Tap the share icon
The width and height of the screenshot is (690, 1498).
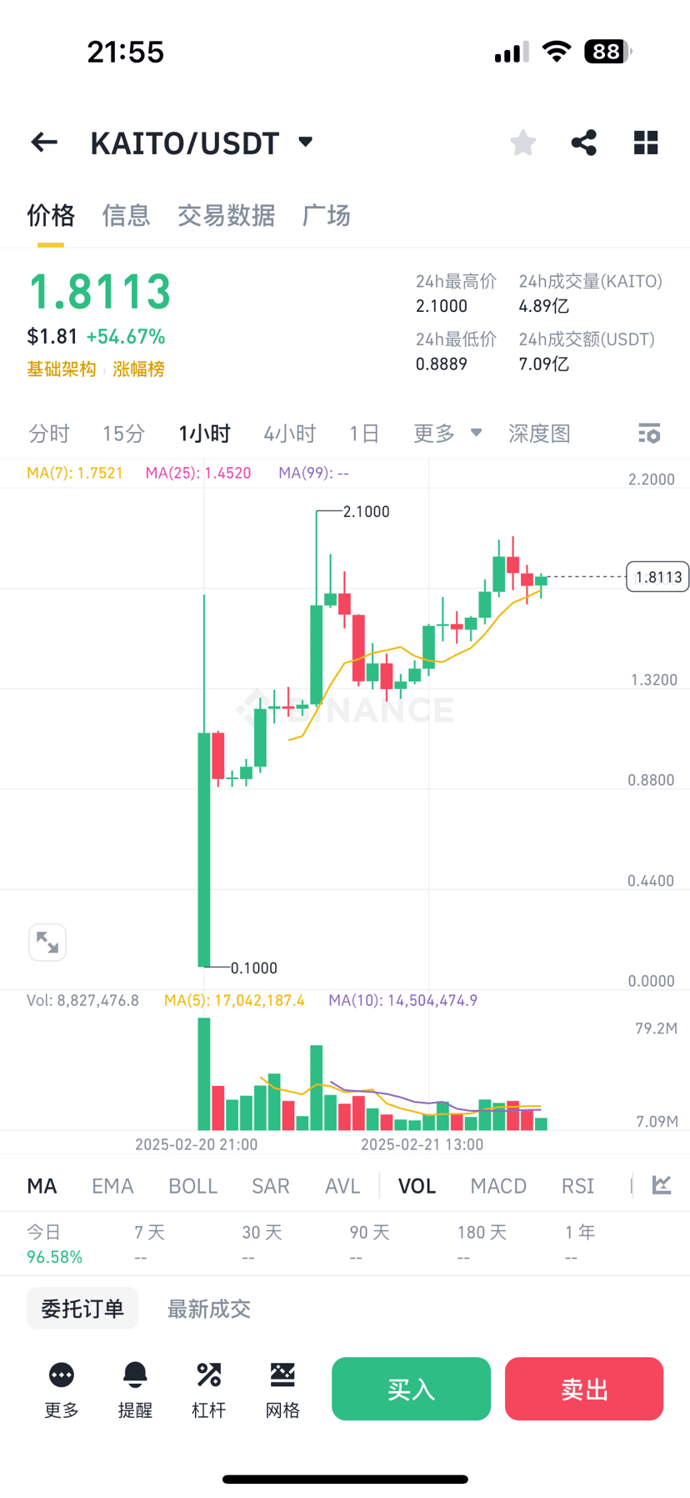click(582, 142)
